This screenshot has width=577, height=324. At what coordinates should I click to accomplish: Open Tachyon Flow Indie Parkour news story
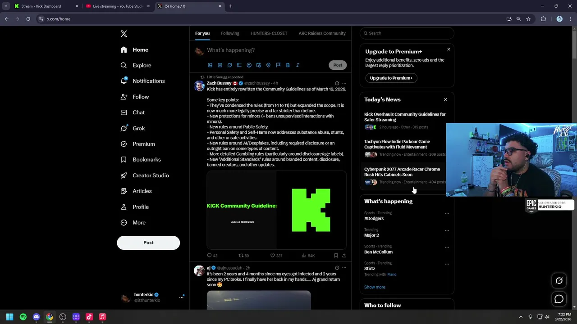tap(397, 144)
